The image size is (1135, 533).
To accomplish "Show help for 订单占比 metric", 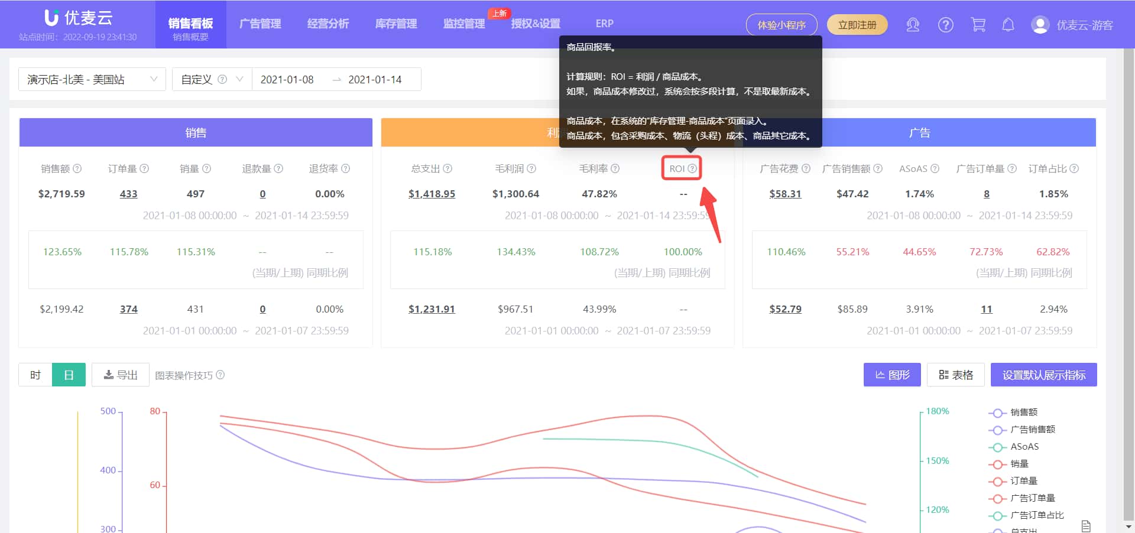I will pos(1074,168).
